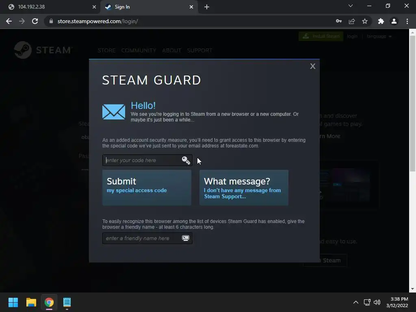Close the Steam Guard dialog
Image resolution: width=416 pixels, height=312 pixels.
tap(312, 66)
